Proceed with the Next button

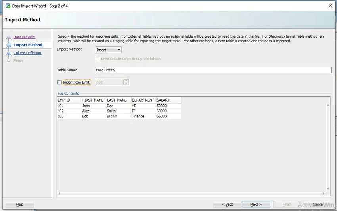256,205
